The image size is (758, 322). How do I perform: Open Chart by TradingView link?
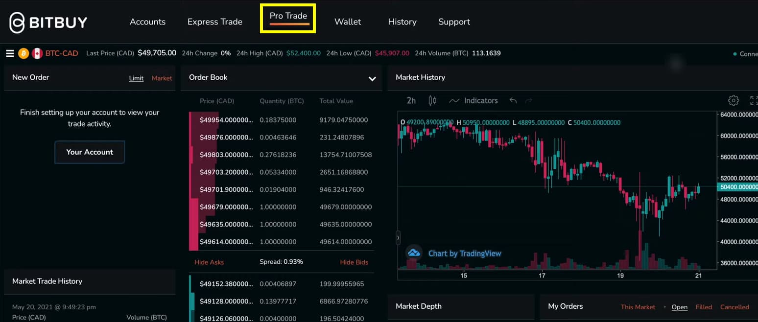(x=465, y=253)
